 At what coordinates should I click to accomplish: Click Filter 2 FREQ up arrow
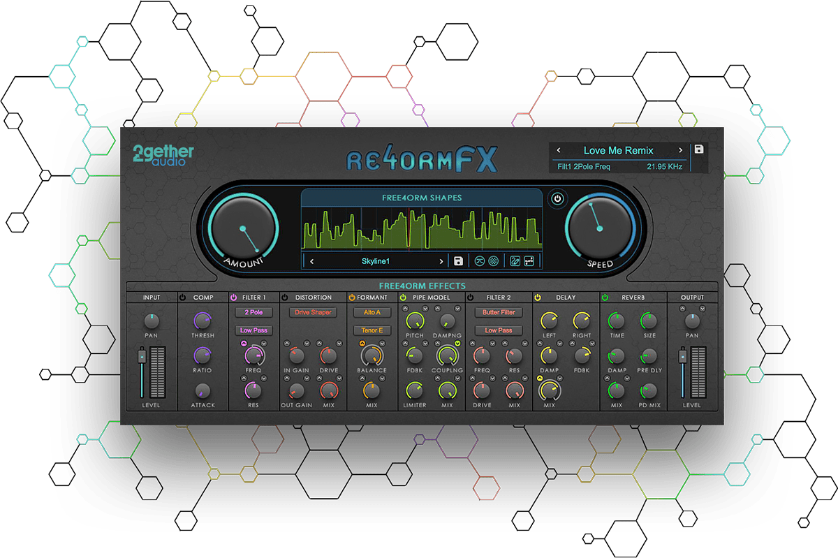(x=472, y=344)
